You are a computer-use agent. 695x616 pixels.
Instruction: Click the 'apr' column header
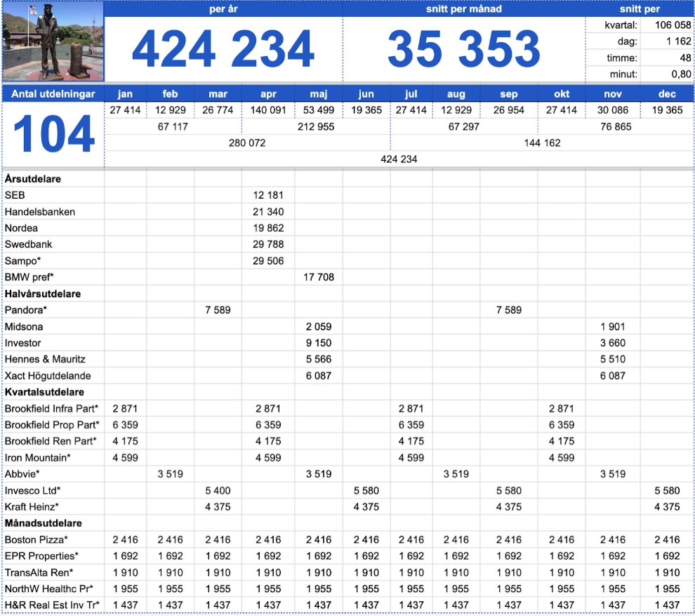pyautogui.click(x=268, y=94)
